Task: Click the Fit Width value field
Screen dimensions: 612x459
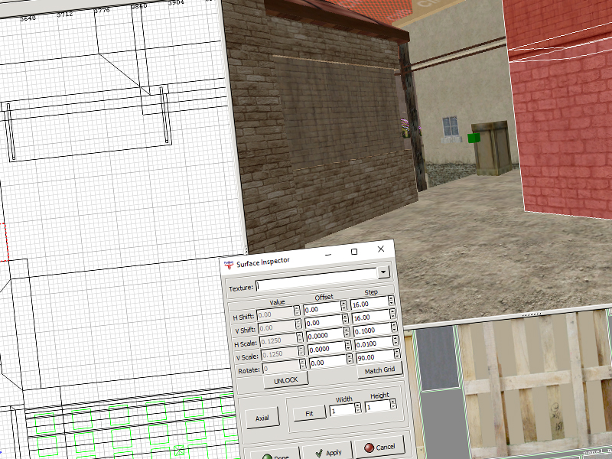Action: tap(340, 409)
